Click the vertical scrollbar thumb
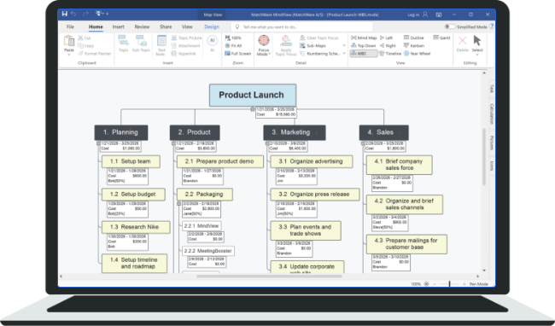555x326 pixels. tap(484, 157)
